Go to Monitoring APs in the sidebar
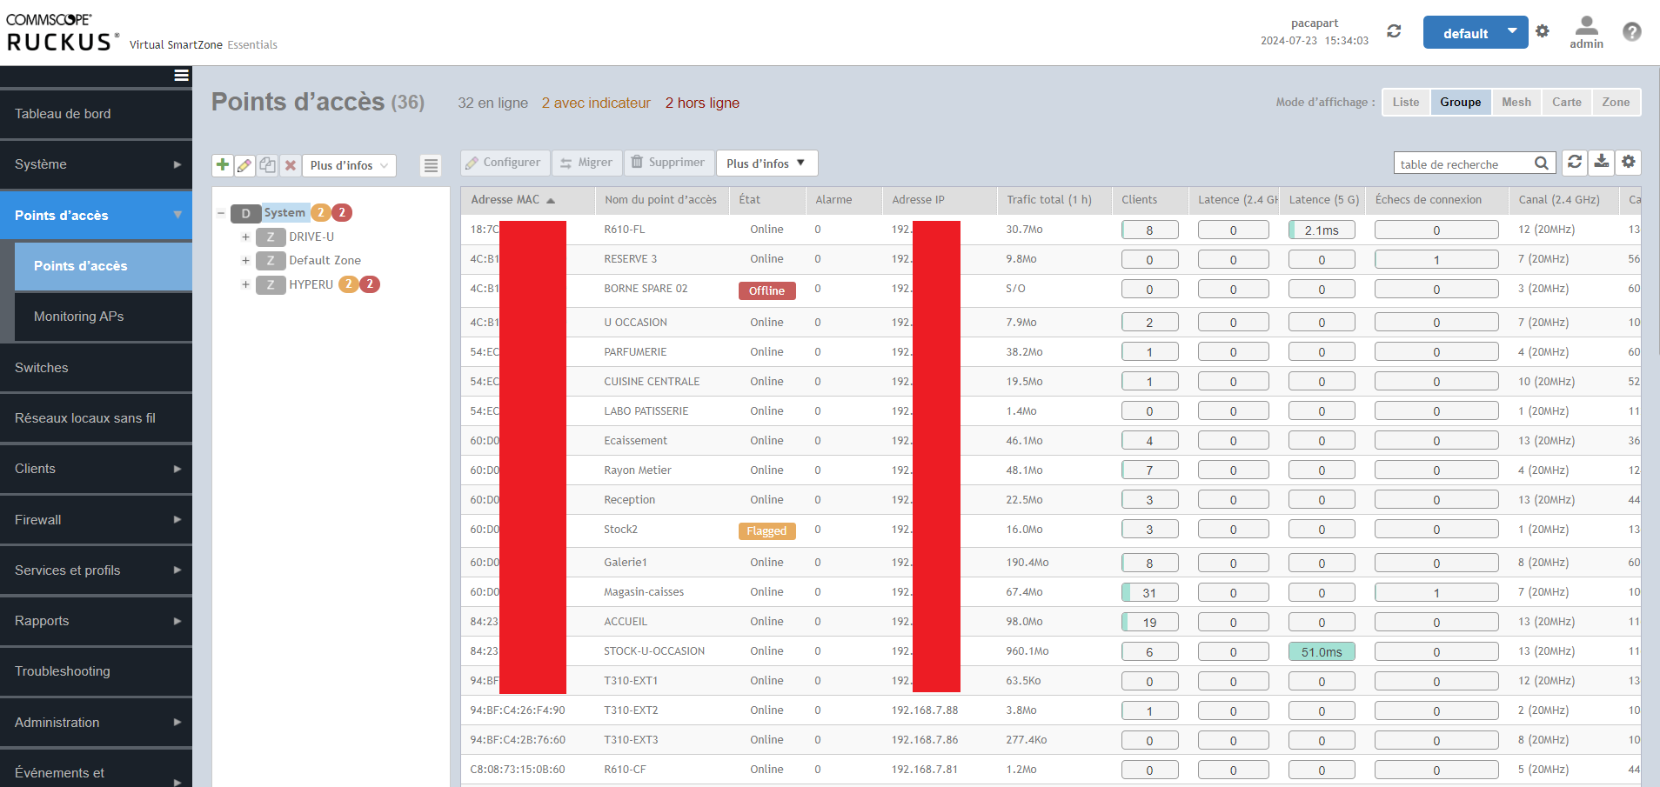The width and height of the screenshot is (1660, 787). tap(78, 317)
